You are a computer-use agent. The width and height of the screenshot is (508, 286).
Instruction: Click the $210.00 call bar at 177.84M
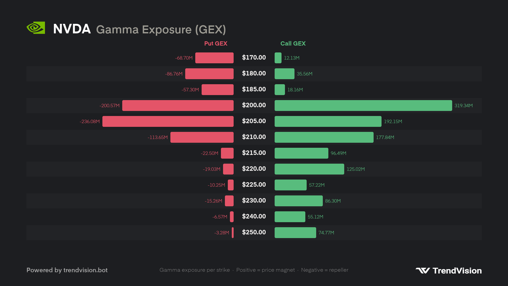(324, 137)
